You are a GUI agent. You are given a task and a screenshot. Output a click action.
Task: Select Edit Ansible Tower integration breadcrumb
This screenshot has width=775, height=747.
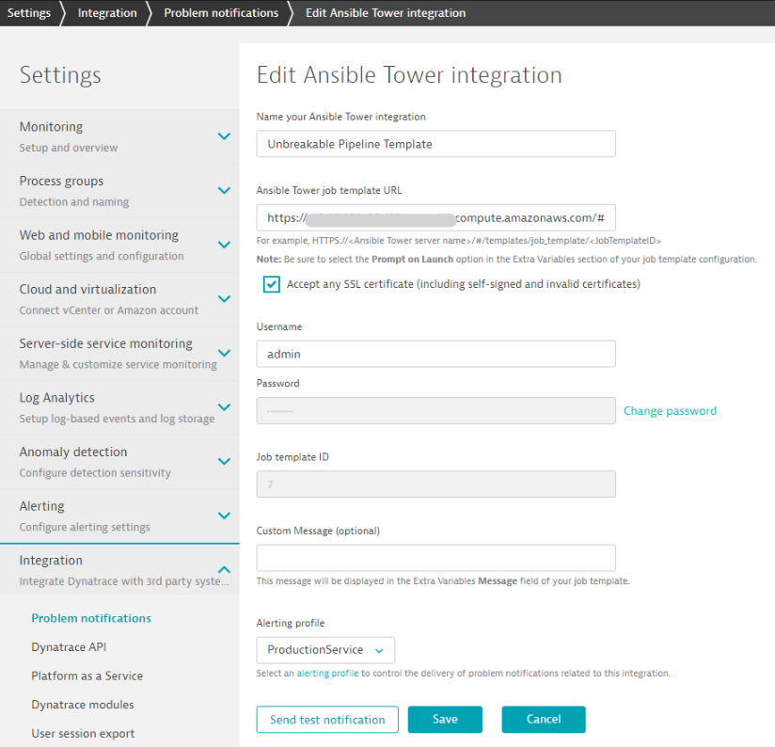[386, 13]
